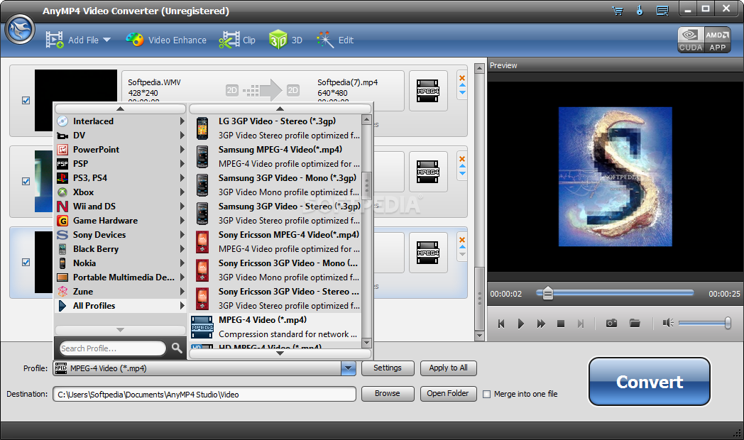Open the Clip scissors tool
The width and height of the screenshot is (744, 440).
(x=237, y=40)
